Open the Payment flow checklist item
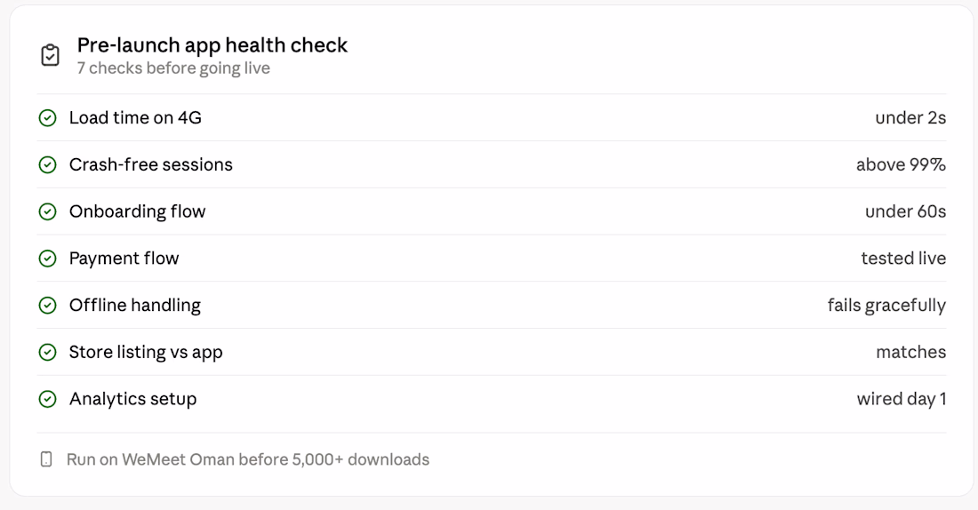The width and height of the screenshot is (978, 510). [124, 259]
